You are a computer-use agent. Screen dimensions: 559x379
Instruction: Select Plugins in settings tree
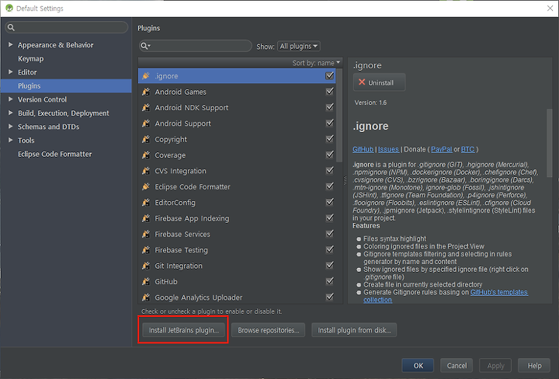tap(66, 86)
